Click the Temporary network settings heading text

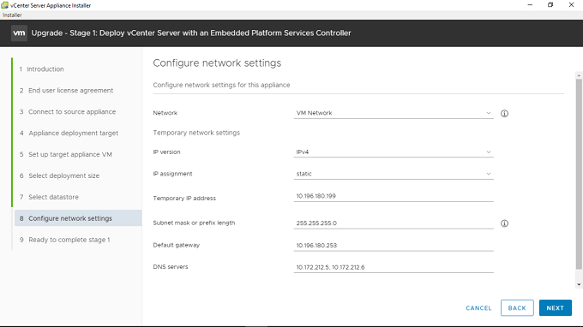coord(196,133)
